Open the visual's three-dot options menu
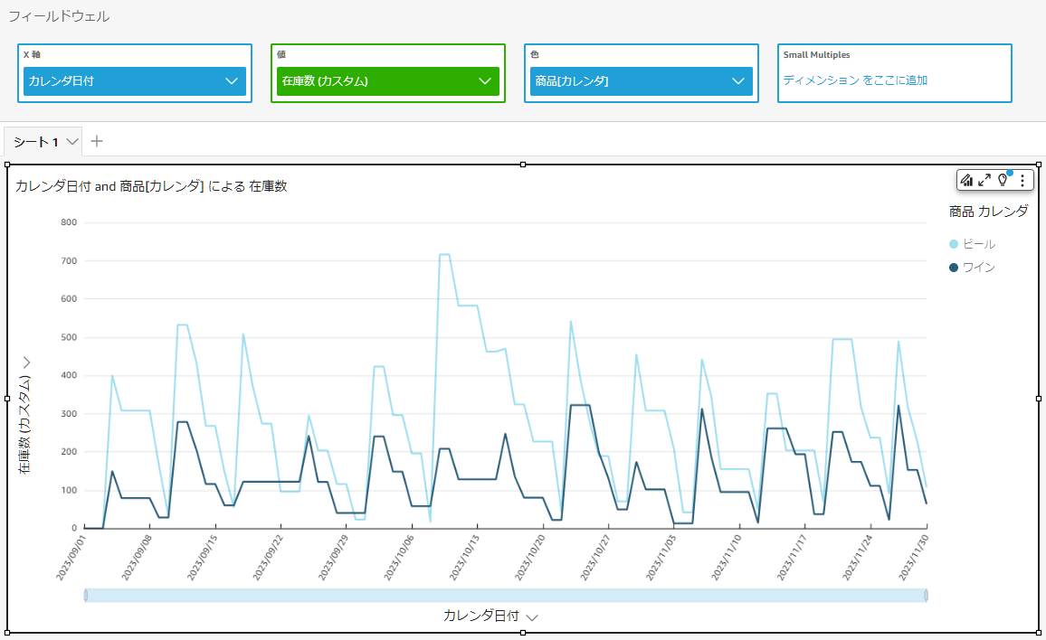The width and height of the screenshot is (1046, 640). click(x=1022, y=180)
